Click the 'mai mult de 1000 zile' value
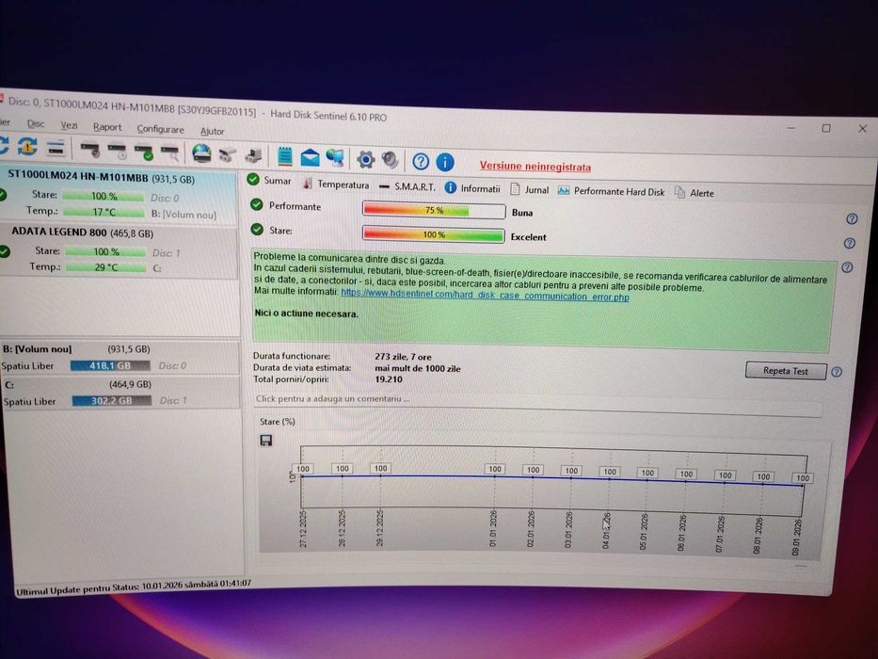This screenshot has width=878, height=659. [418, 369]
